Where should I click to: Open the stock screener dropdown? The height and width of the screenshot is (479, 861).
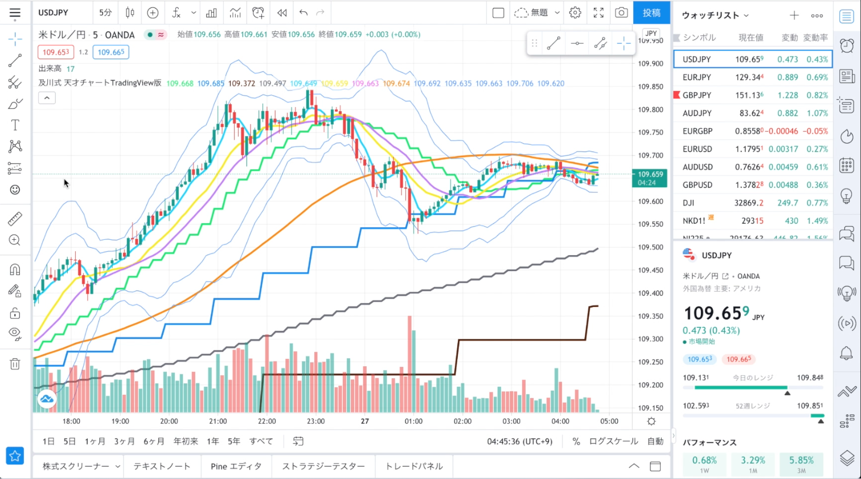coord(81,466)
